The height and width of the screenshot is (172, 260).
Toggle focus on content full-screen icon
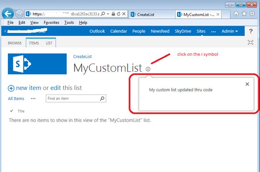tap(250, 42)
